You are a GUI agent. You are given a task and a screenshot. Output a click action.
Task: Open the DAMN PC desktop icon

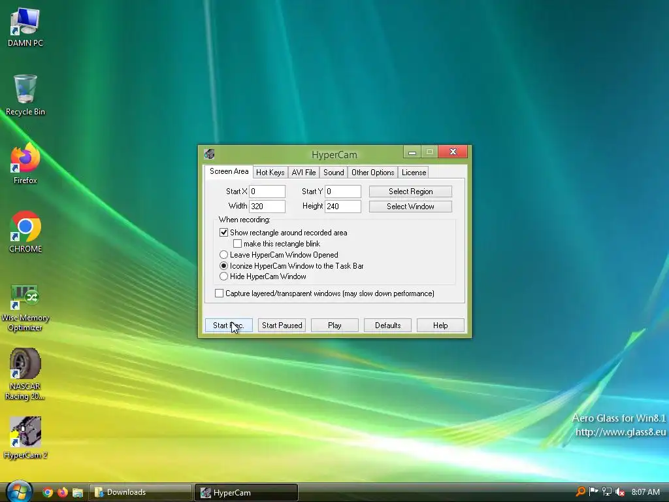point(25,27)
